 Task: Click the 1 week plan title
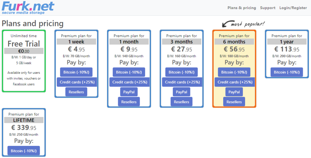pyautogui.click(x=76, y=42)
